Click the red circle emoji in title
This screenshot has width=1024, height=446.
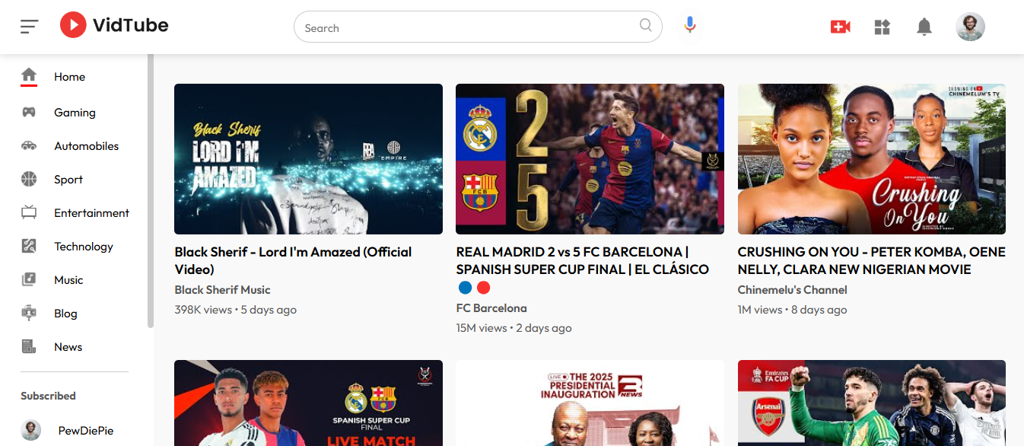pyautogui.click(x=483, y=288)
